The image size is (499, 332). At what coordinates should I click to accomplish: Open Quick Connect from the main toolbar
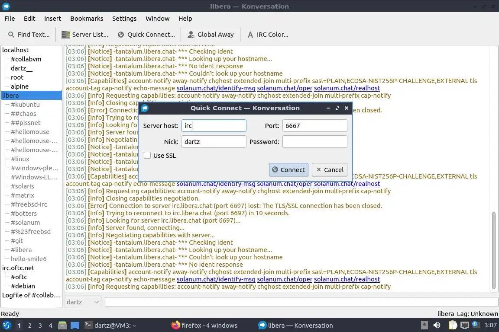[x=146, y=35]
